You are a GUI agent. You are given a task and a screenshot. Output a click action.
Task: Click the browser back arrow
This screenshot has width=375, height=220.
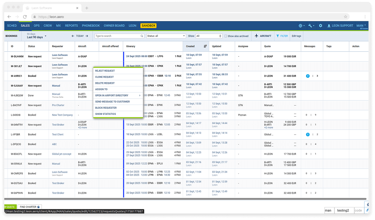pos(9,17)
